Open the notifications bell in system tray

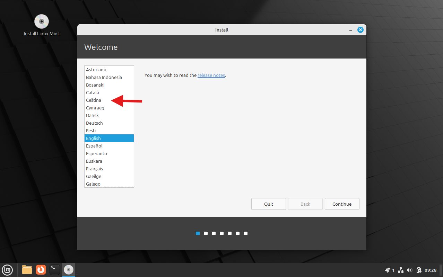388,270
